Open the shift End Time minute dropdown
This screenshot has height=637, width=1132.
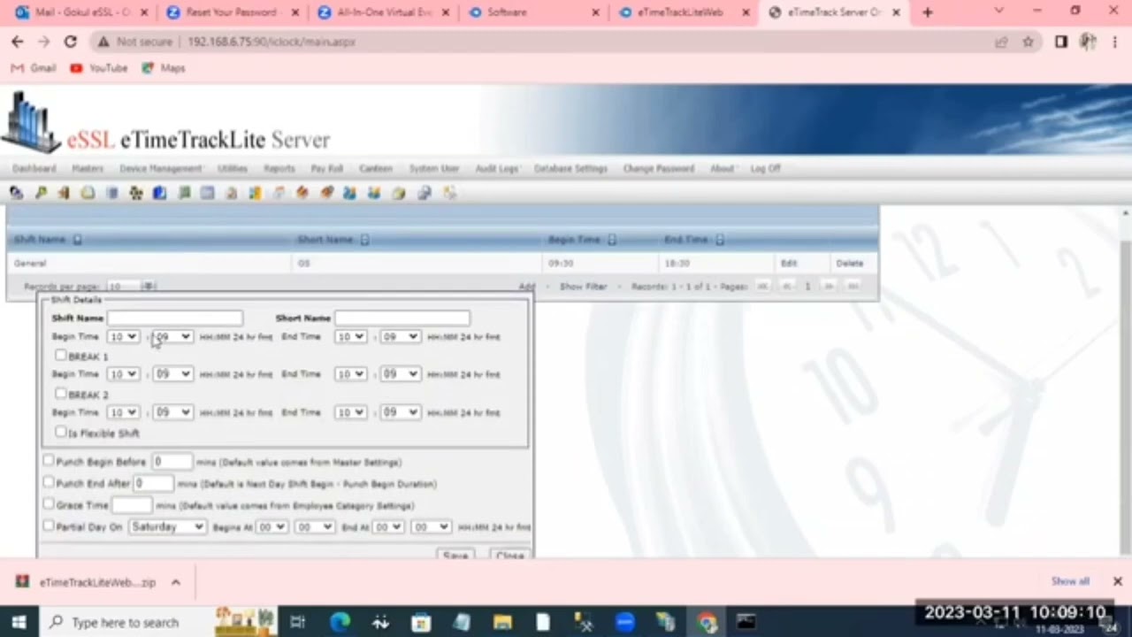(400, 337)
